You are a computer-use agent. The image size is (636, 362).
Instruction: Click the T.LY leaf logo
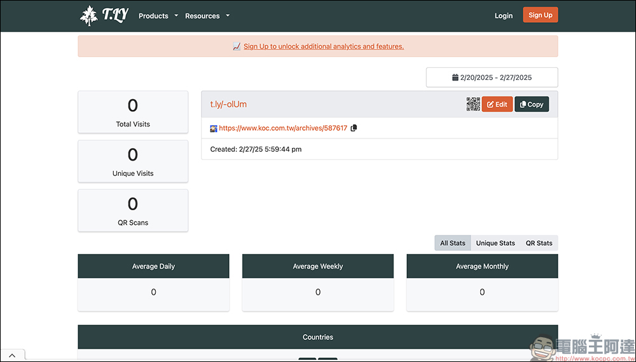tap(89, 16)
